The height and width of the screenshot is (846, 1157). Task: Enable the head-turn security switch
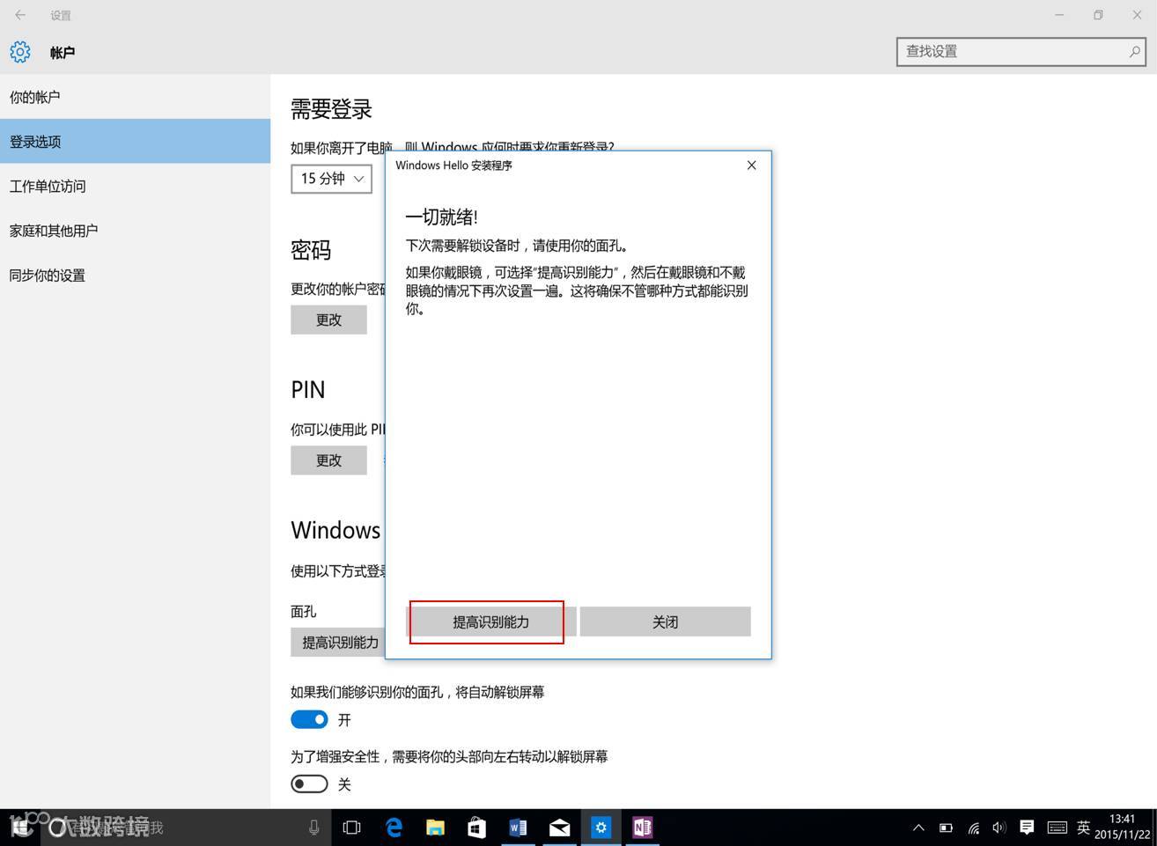tap(309, 783)
